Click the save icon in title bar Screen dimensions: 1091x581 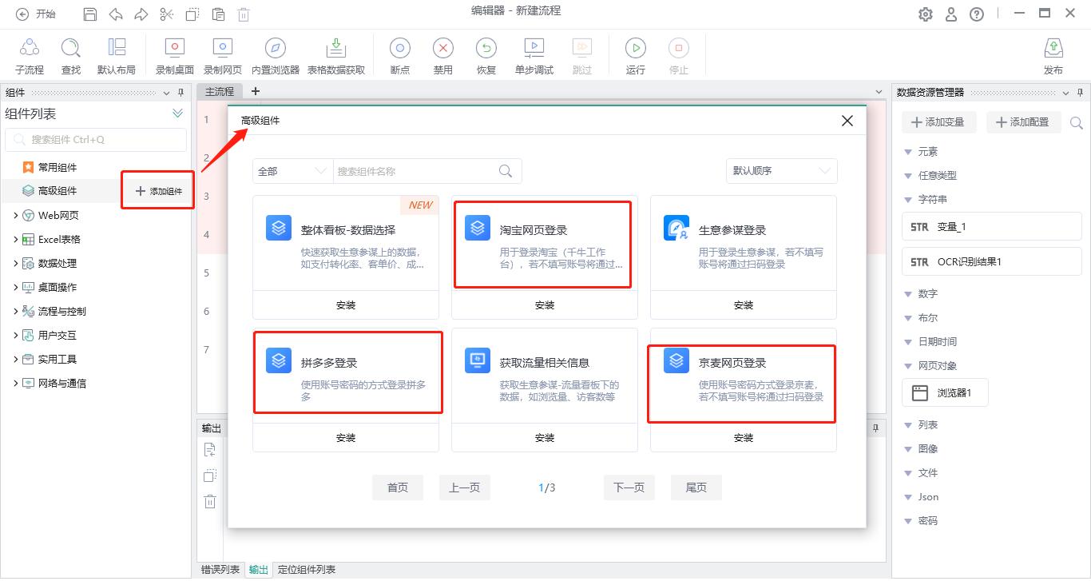pyautogui.click(x=90, y=14)
